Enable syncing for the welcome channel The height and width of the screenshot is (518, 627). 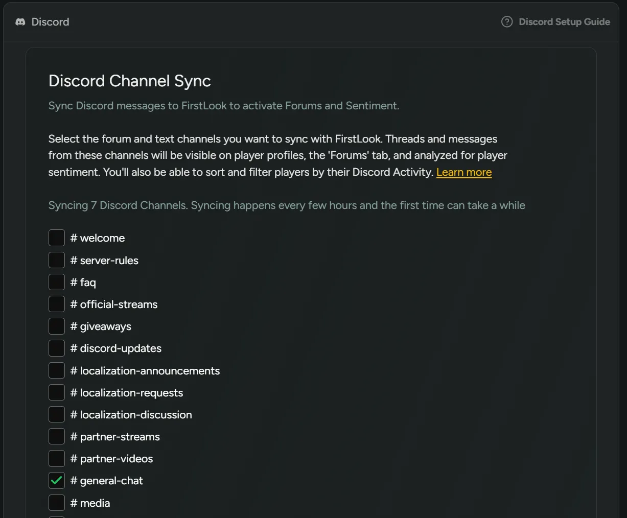(57, 238)
